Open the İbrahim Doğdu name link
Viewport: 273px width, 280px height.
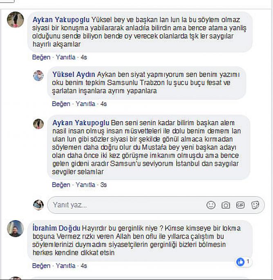click(56, 228)
